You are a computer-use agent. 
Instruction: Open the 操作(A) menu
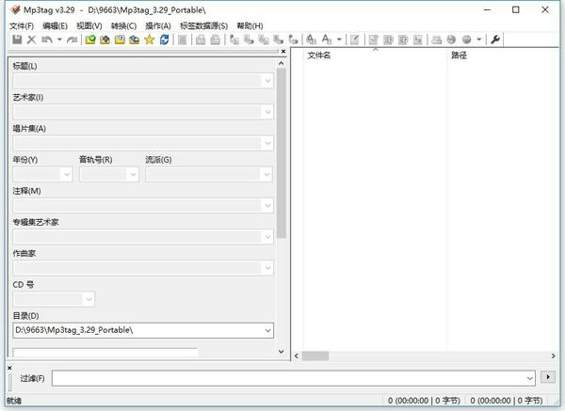[x=158, y=26]
